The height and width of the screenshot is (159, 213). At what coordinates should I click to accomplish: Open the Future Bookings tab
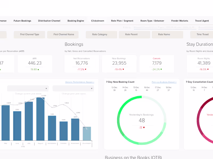pyautogui.click(x=22, y=21)
